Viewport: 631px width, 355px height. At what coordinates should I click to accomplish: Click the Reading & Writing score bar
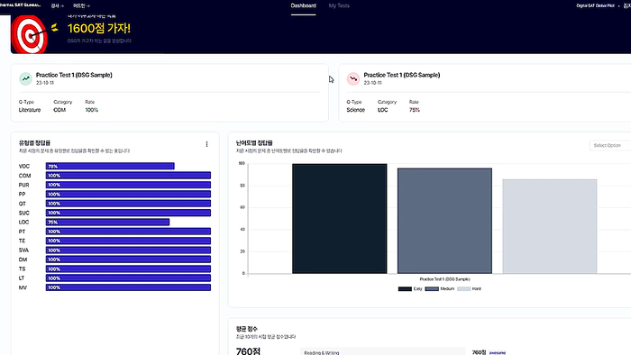click(x=383, y=351)
